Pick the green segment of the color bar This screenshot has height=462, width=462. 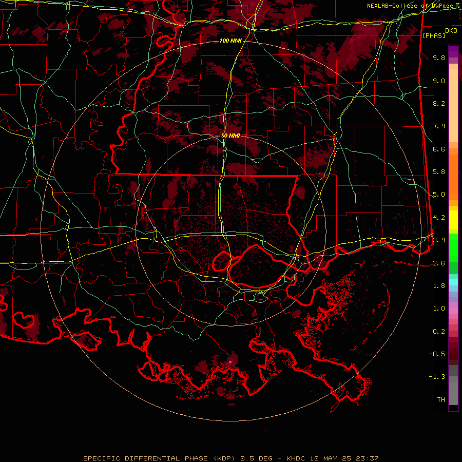coord(453,247)
